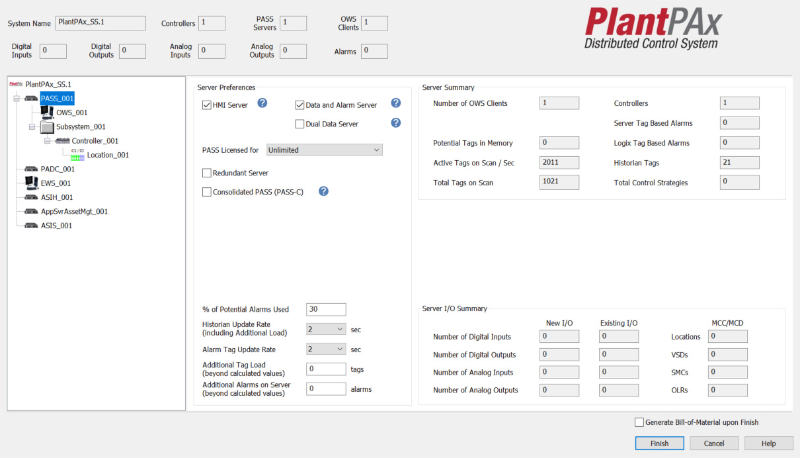This screenshot has width=800, height=458.
Task: Click the Cancel button
Action: (714, 443)
